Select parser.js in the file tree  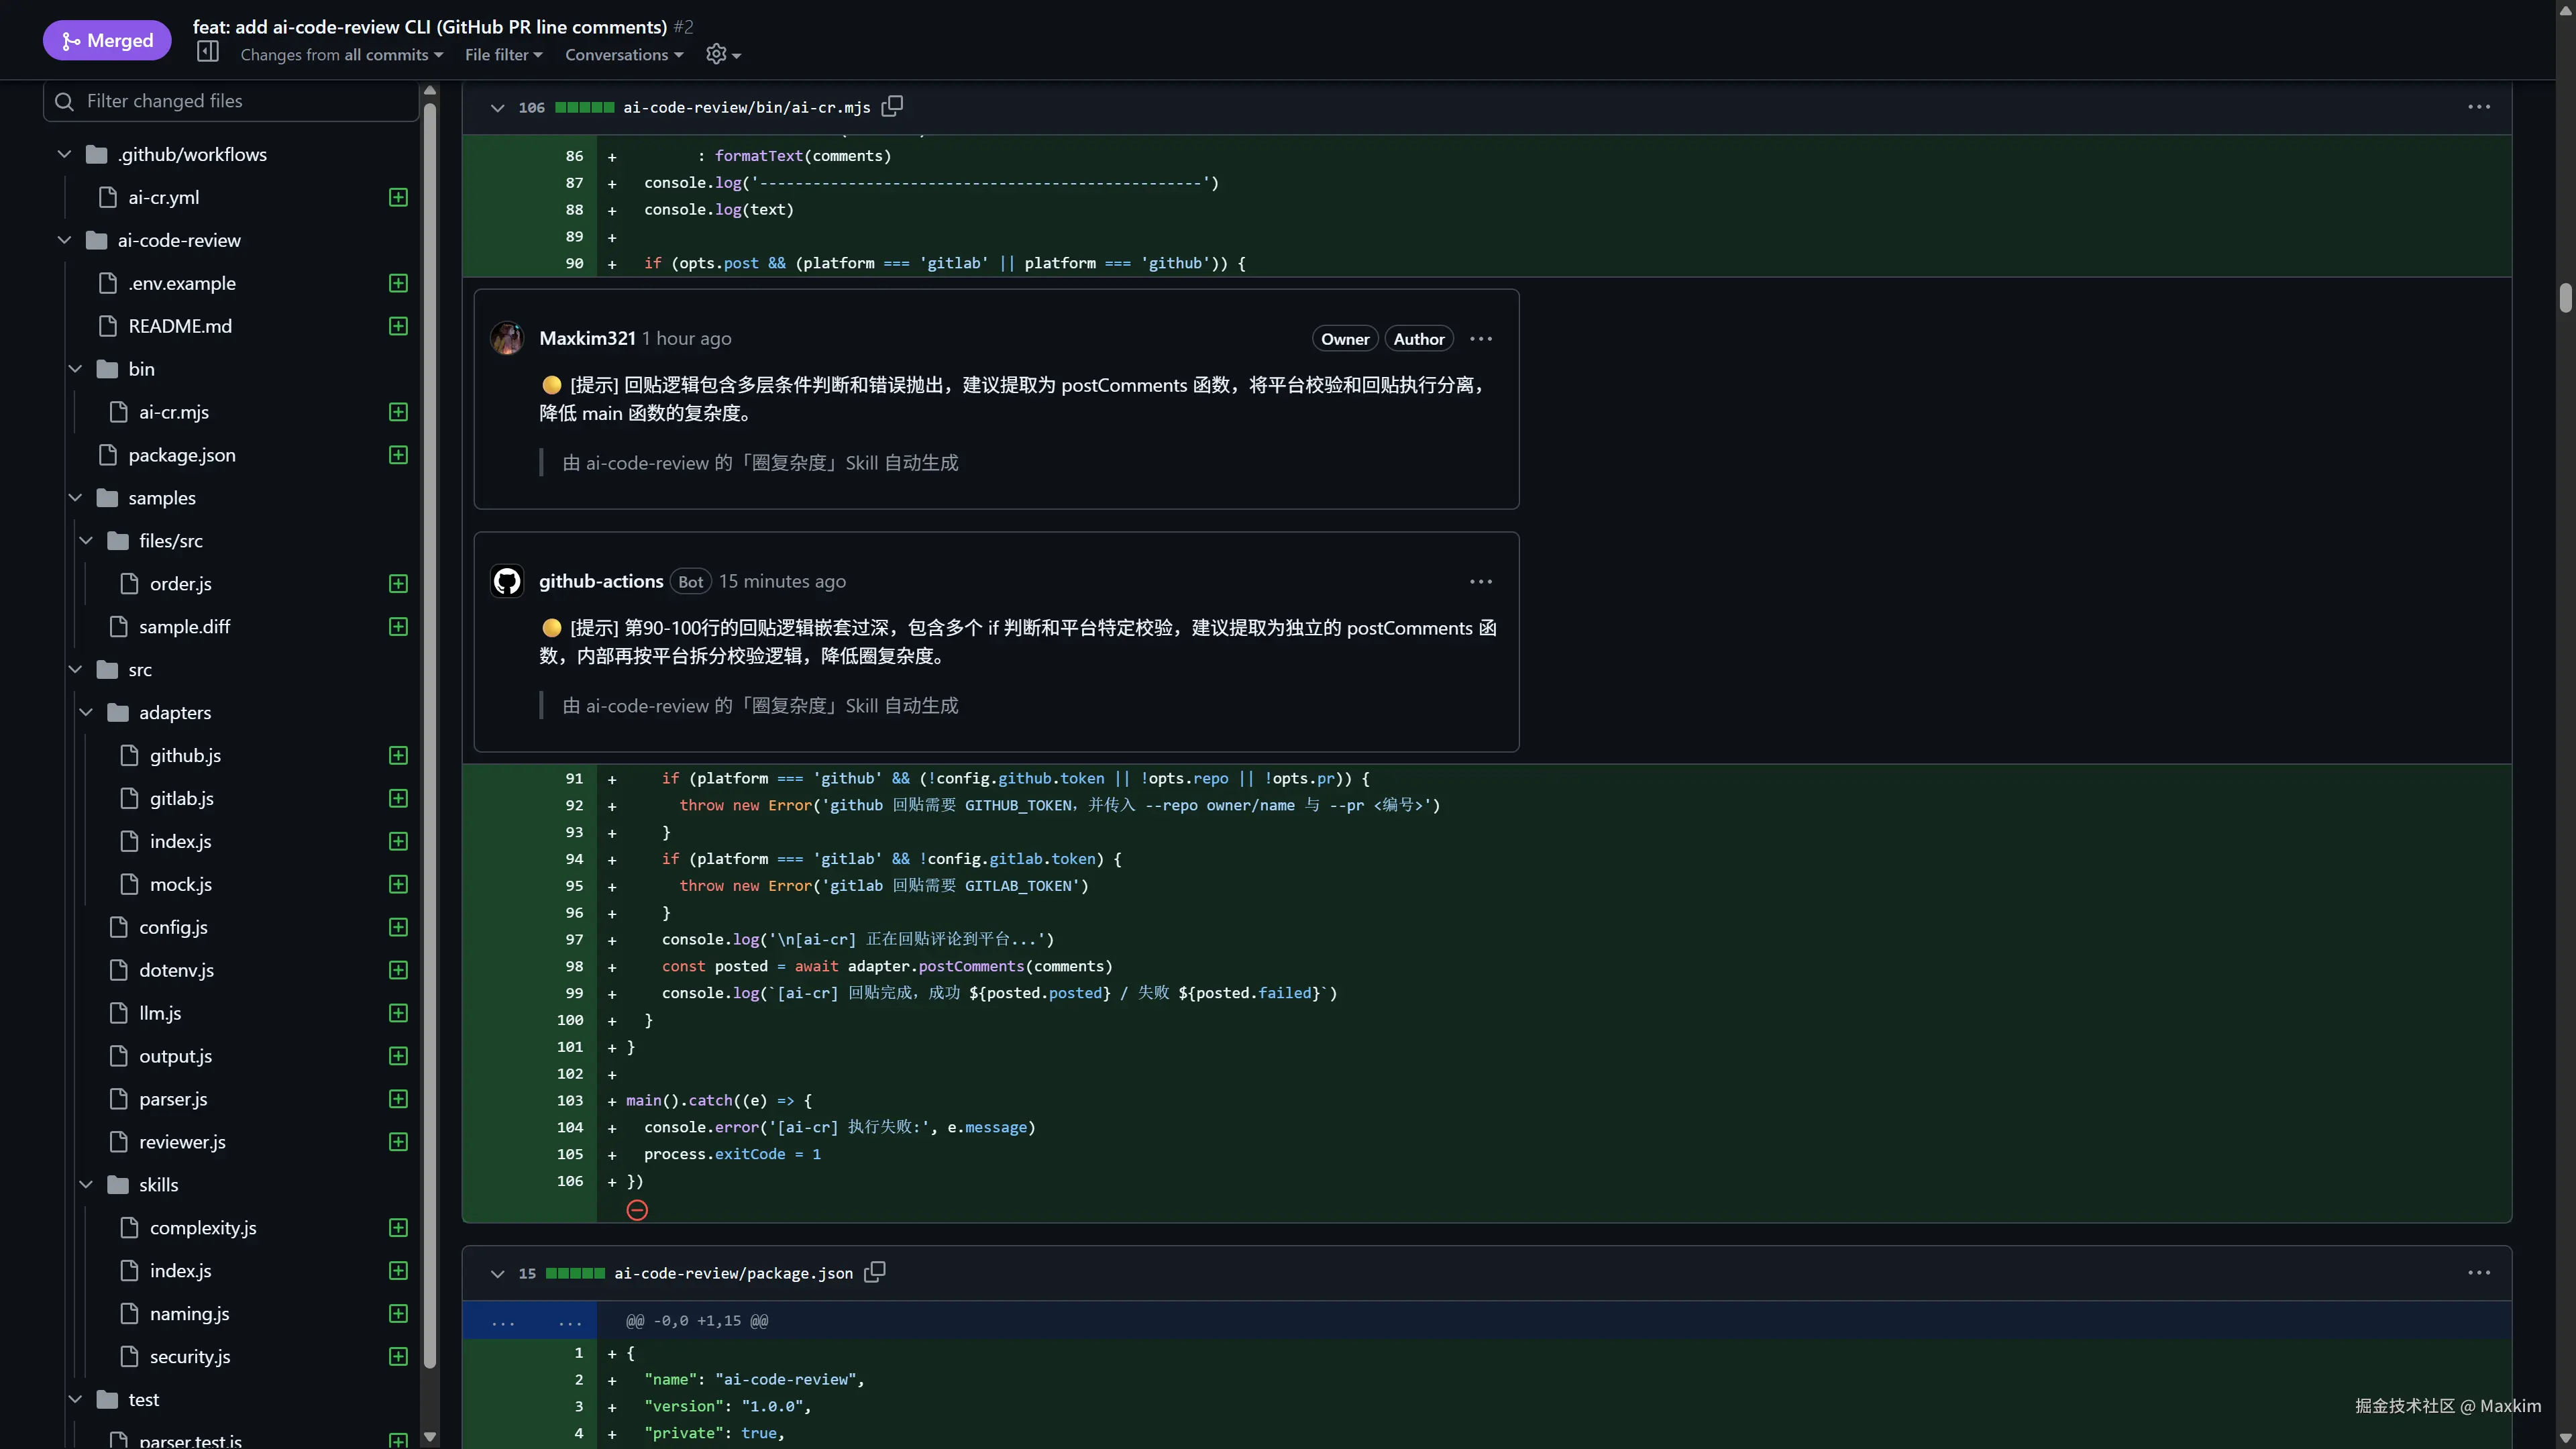pos(173,1099)
